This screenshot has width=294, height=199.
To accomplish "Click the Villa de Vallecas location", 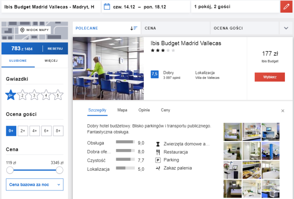I will (207, 78).
